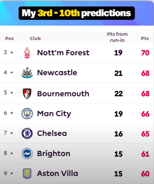
Task: Click the Newcastle club crest
Action: coord(27,73)
